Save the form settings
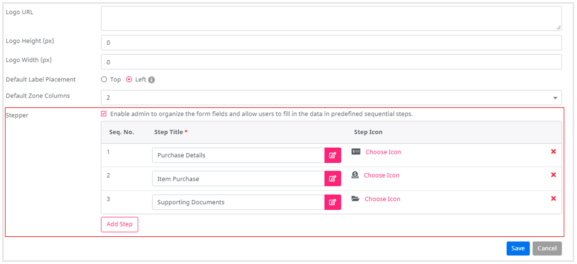The image size is (577, 264). pos(518,249)
